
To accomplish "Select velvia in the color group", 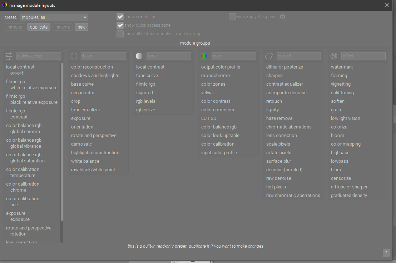I will 207,92.
